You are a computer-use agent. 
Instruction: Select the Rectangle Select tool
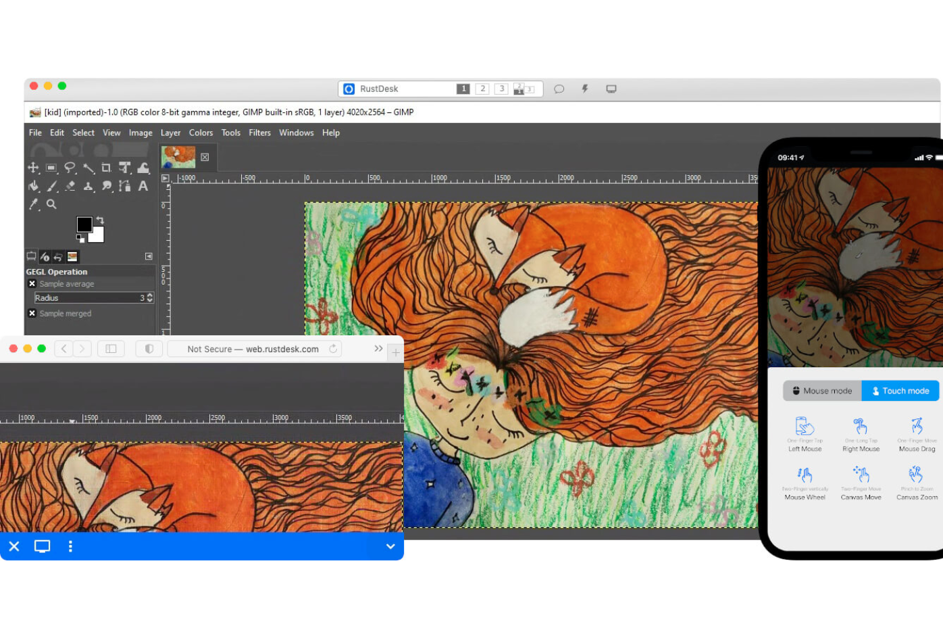51,168
